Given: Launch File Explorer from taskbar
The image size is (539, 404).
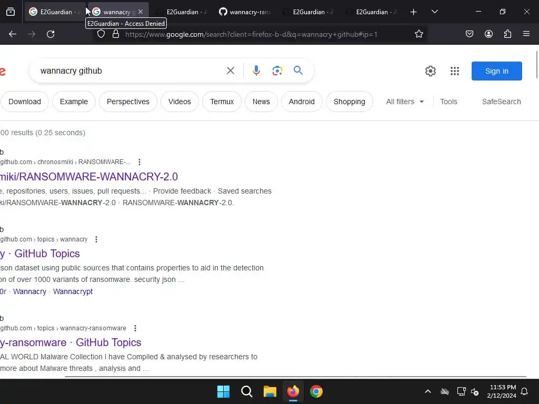Looking at the screenshot, I should pos(270,391).
